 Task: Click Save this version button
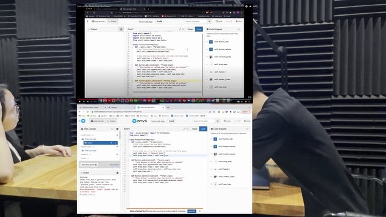point(89,165)
